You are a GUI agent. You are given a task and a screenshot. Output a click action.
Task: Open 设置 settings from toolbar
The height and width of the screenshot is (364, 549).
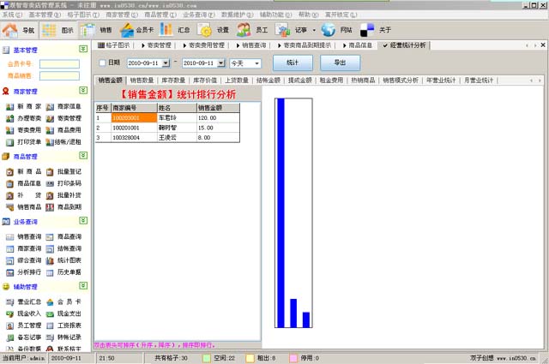click(214, 30)
